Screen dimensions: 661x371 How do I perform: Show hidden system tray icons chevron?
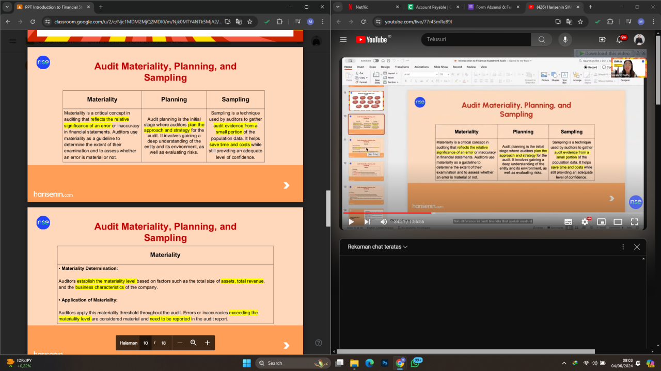click(x=564, y=363)
